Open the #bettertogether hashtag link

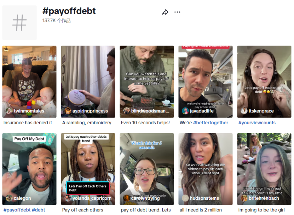click(x=211, y=123)
